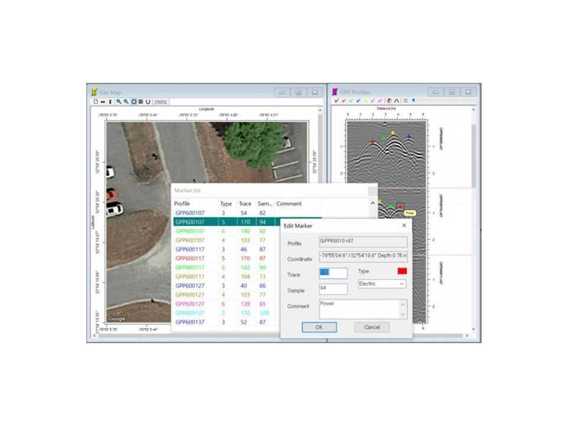
Task: Sort Marker list by Comment column header
Action: click(x=298, y=204)
